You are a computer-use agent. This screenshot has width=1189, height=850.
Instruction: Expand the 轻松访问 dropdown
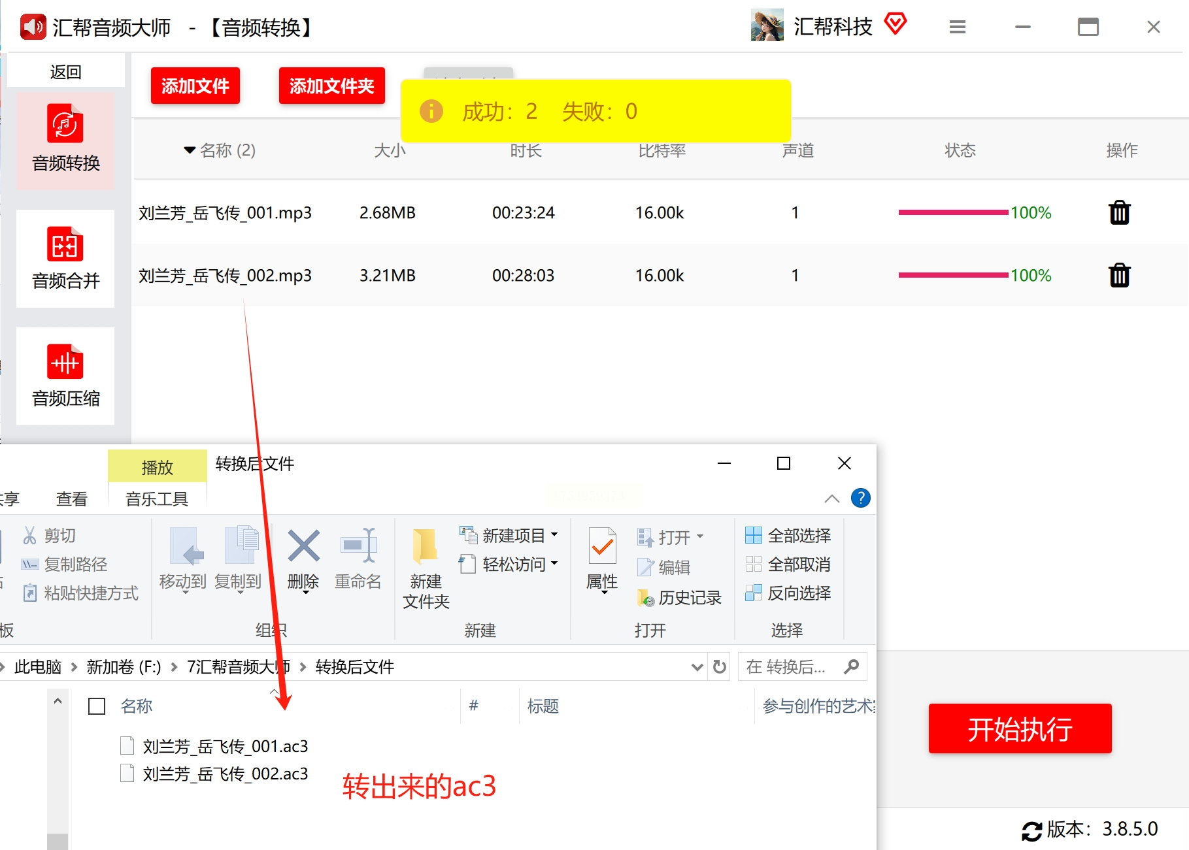[554, 563]
